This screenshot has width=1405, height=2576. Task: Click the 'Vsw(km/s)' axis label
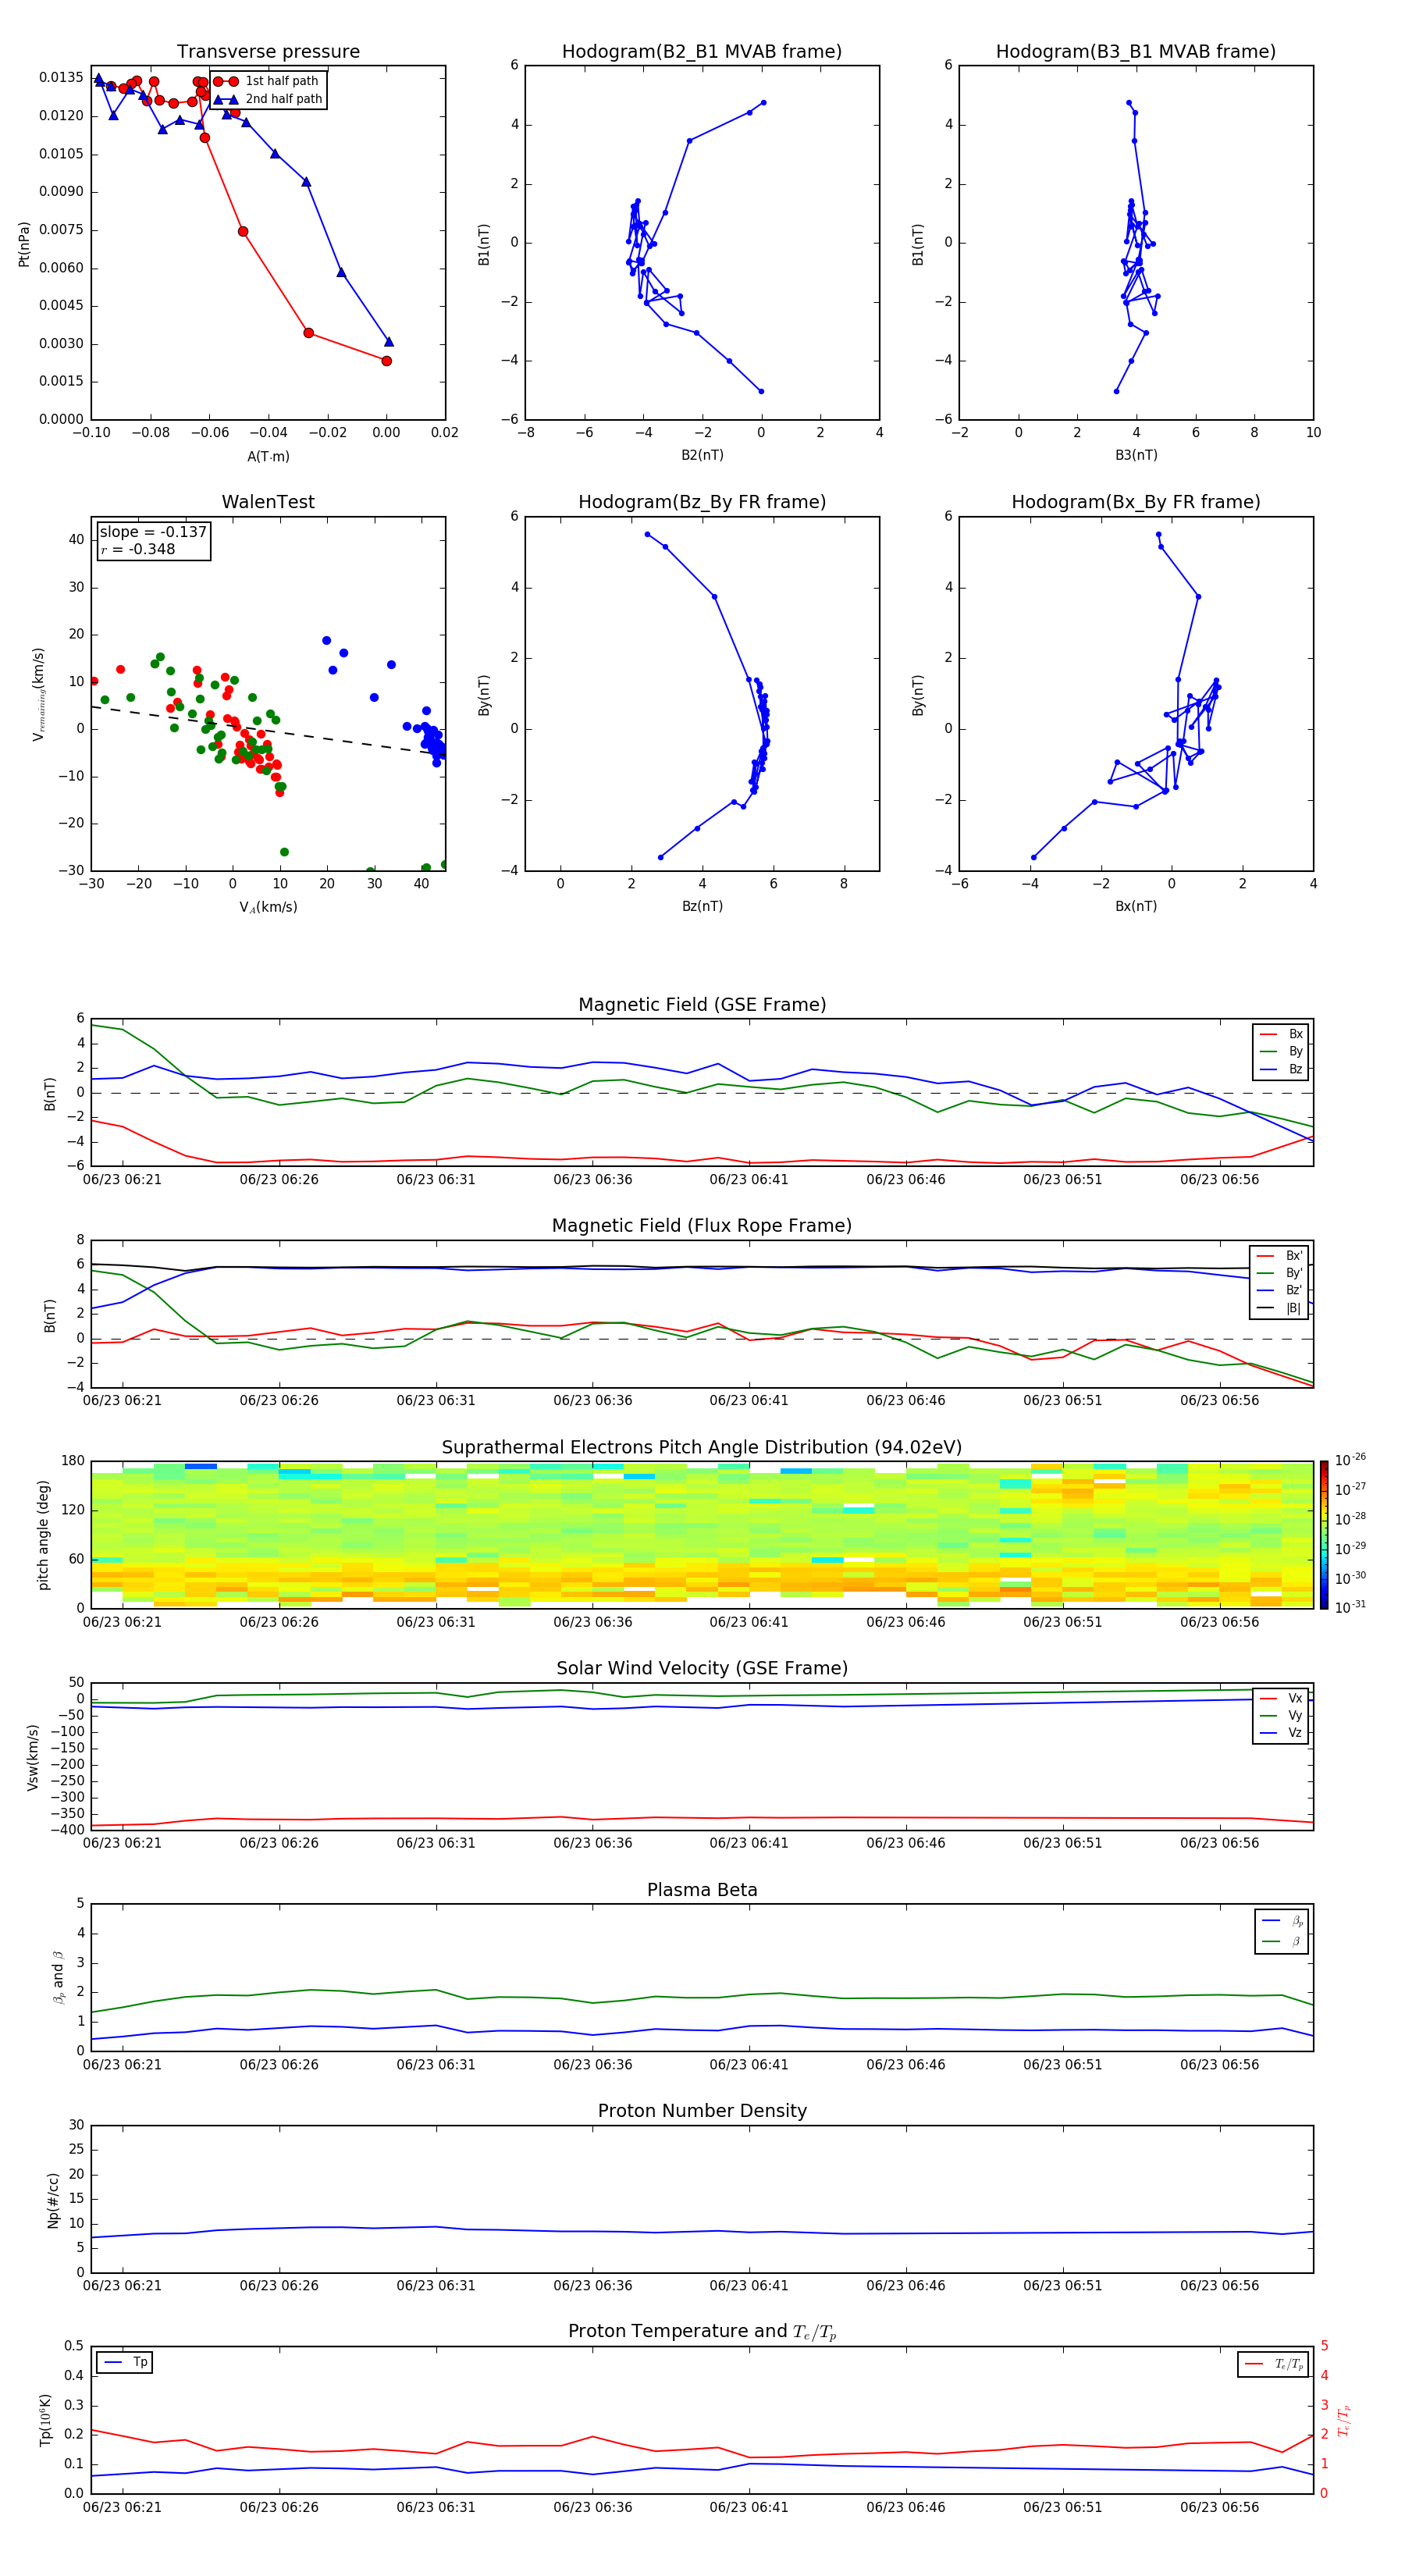(33, 1757)
